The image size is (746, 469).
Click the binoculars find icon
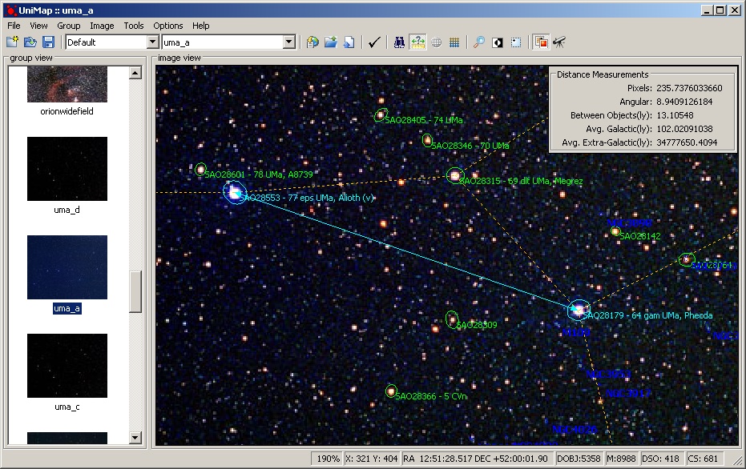point(399,42)
